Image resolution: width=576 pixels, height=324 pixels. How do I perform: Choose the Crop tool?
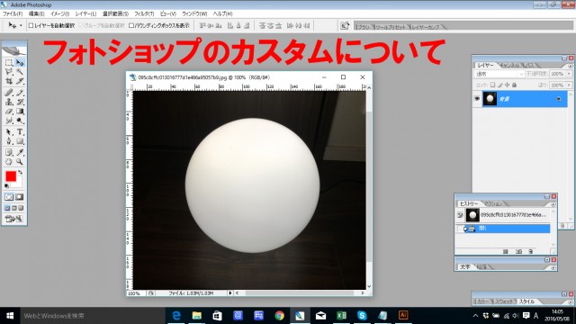[9, 81]
